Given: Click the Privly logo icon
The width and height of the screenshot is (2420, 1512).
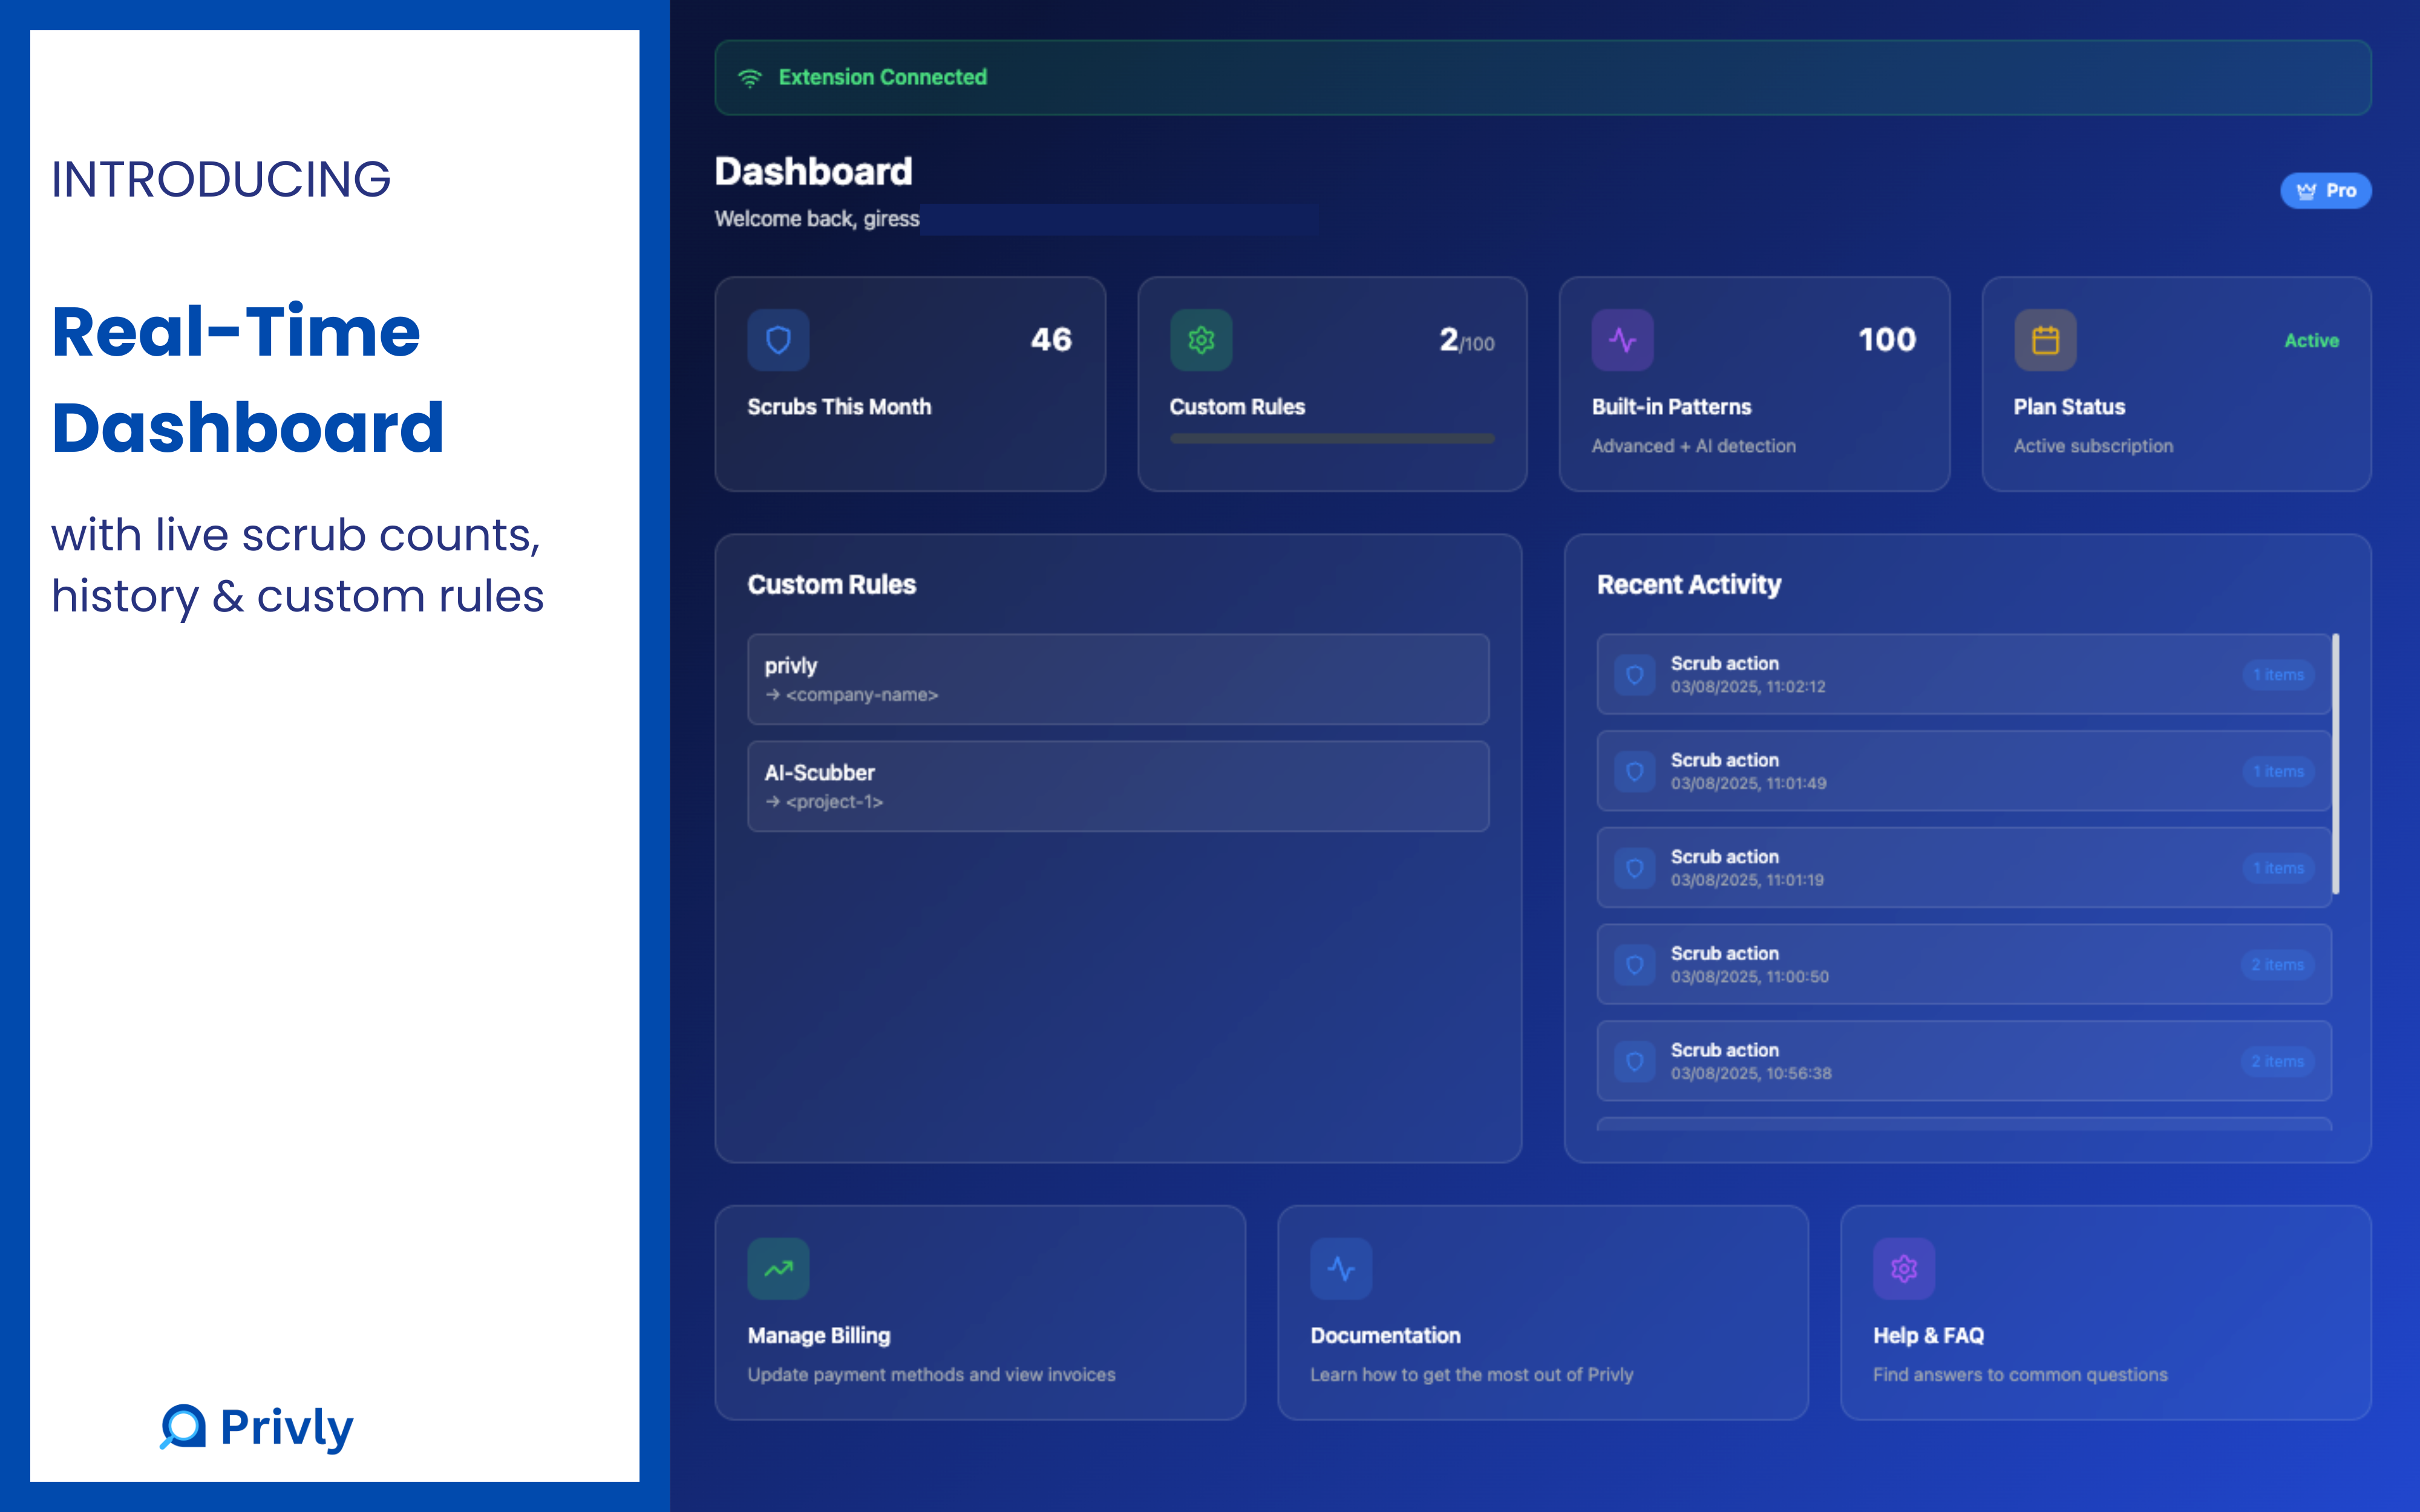Looking at the screenshot, I should [x=183, y=1427].
